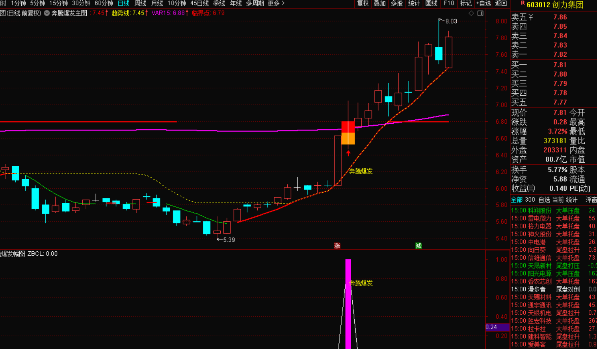The image size is (597, 349).
Task: Select the 60分钟 period tab
Action: (104, 4)
